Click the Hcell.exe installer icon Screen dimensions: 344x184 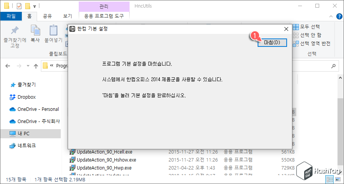pyautogui.click(x=72, y=152)
